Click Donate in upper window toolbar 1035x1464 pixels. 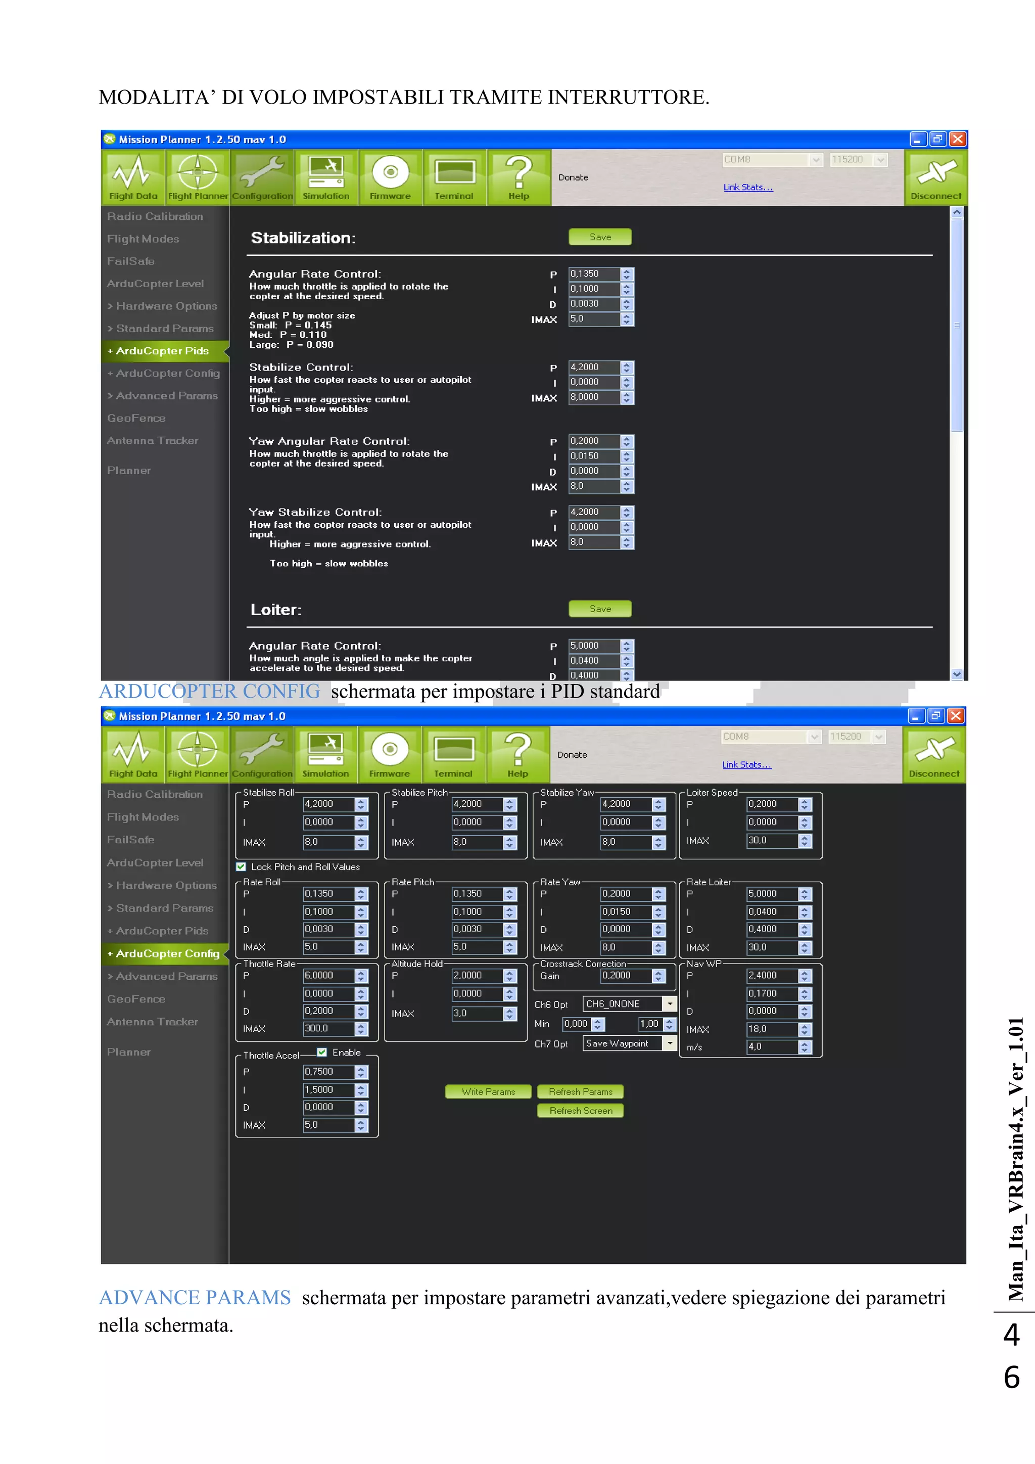pyautogui.click(x=573, y=177)
